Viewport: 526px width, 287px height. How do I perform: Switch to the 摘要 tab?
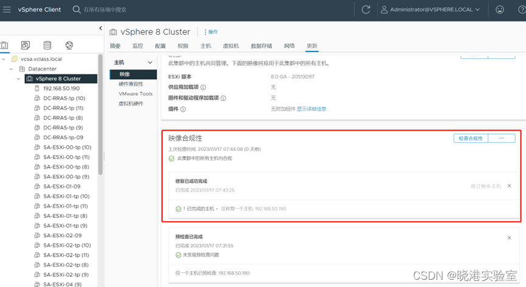pyautogui.click(x=115, y=46)
